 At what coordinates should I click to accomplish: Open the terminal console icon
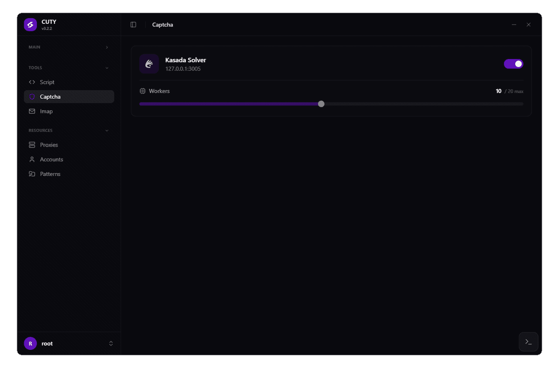pos(528,342)
